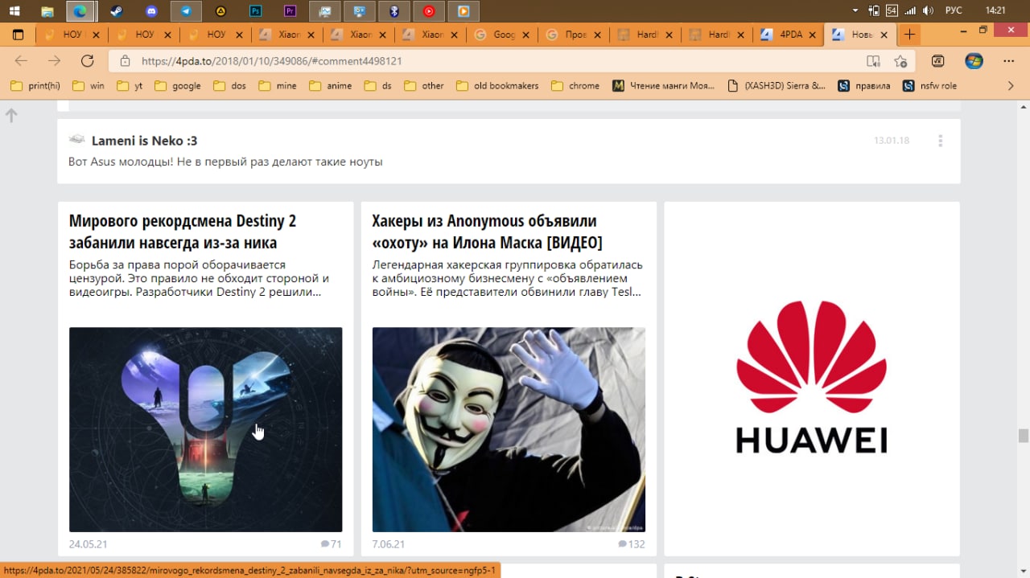Screen dimensions: 1030x578
Task: Open the Huawei logo banner
Action: (x=812, y=379)
